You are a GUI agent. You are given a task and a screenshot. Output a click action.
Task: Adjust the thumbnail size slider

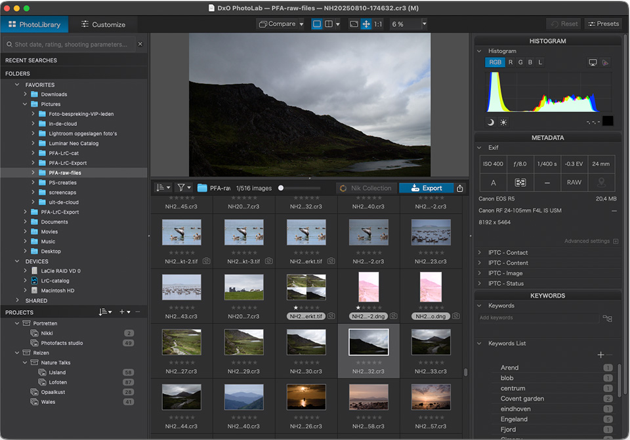[281, 188]
